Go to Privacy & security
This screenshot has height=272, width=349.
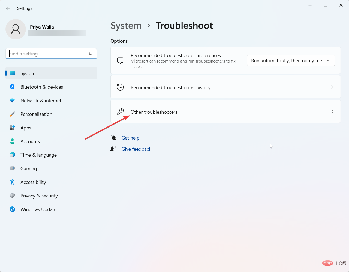pos(51,196)
